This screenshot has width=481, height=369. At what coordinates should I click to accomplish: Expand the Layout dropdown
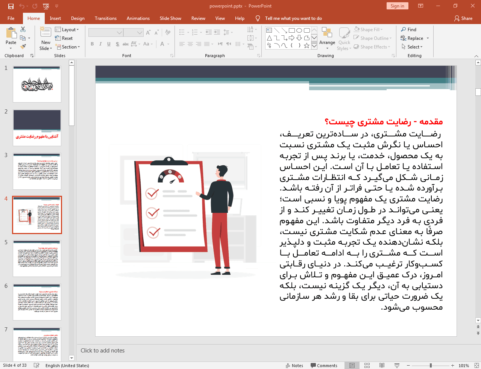coord(67,30)
